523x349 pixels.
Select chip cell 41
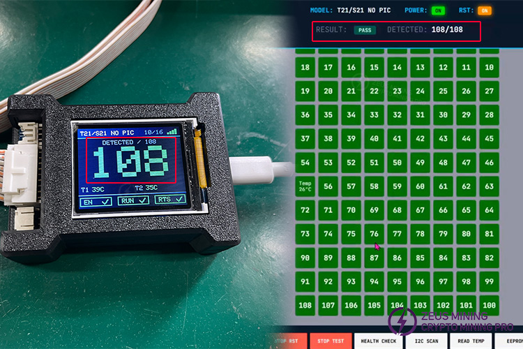[397, 139]
